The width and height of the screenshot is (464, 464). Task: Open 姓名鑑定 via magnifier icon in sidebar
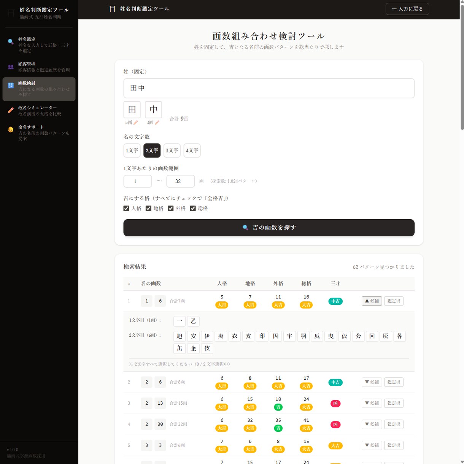[11, 42]
